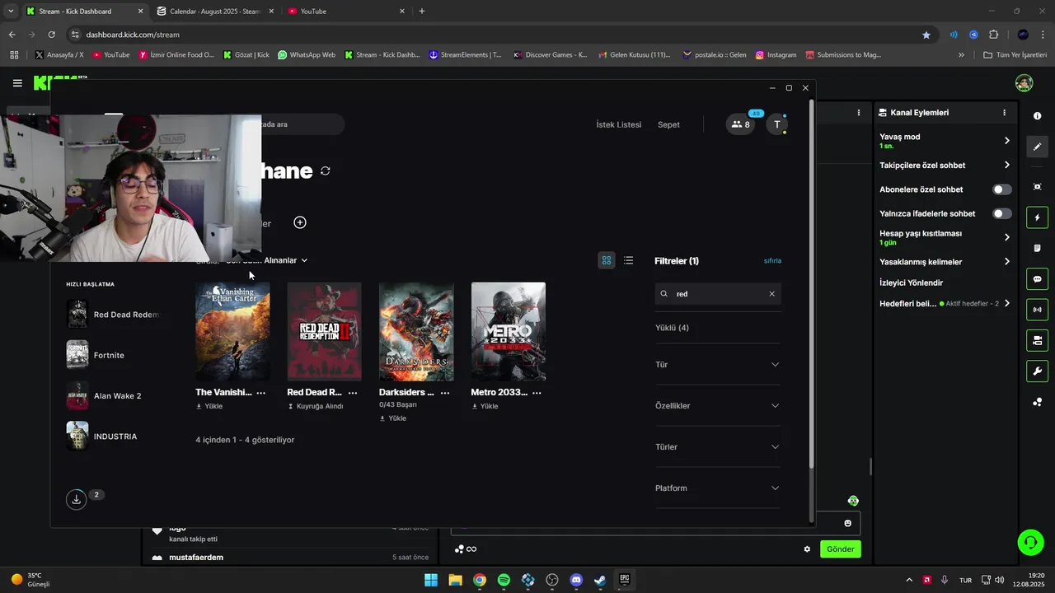The width and height of the screenshot is (1055, 593).
Task: Open options menu for Darksiders
Action: point(445,393)
